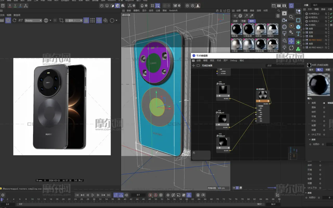Viewport: 333px width, 208px height.
Task: Click the material eyedropper icon
Action: [252, 16]
